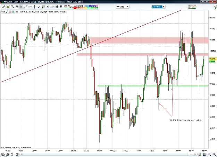Select the Fibonacci retracement tool
Screen dimensions: 217x157
[65, 7]
